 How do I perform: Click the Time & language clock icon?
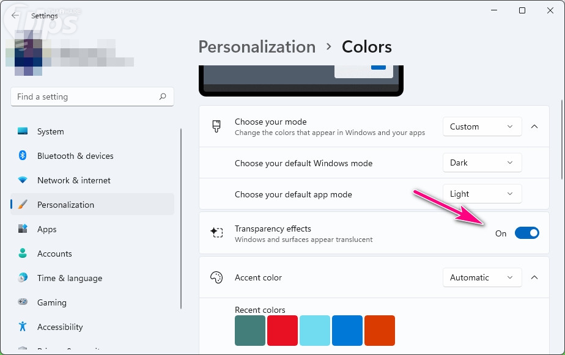23,278
